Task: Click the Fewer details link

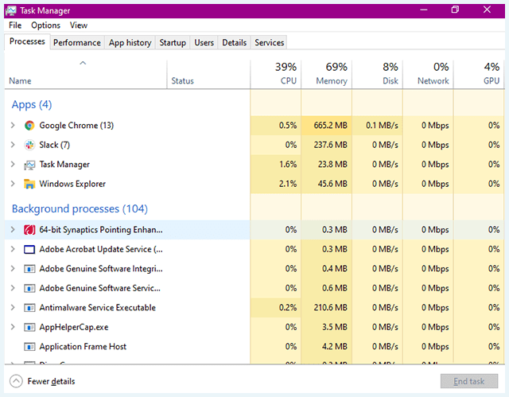Action: 51,381
